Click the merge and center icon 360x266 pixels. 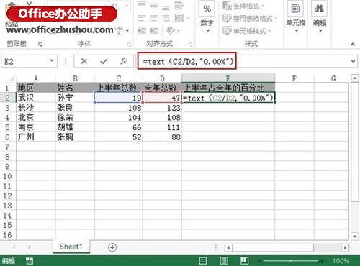coord(179,18)
